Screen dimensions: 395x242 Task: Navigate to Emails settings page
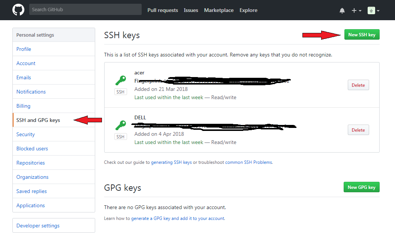tap(24, 77)
